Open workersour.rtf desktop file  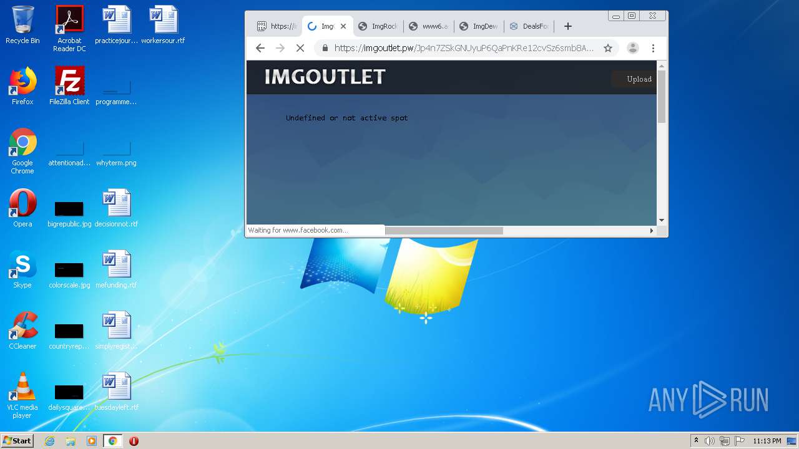pos(163,25)
